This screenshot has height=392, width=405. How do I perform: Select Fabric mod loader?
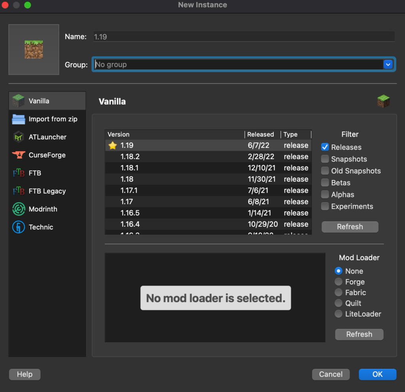[339, 292]
